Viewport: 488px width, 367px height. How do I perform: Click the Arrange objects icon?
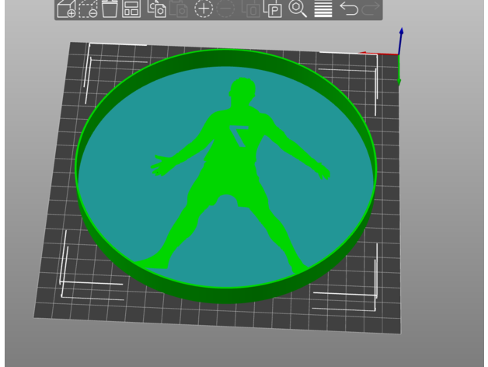[x=132, y=9]
